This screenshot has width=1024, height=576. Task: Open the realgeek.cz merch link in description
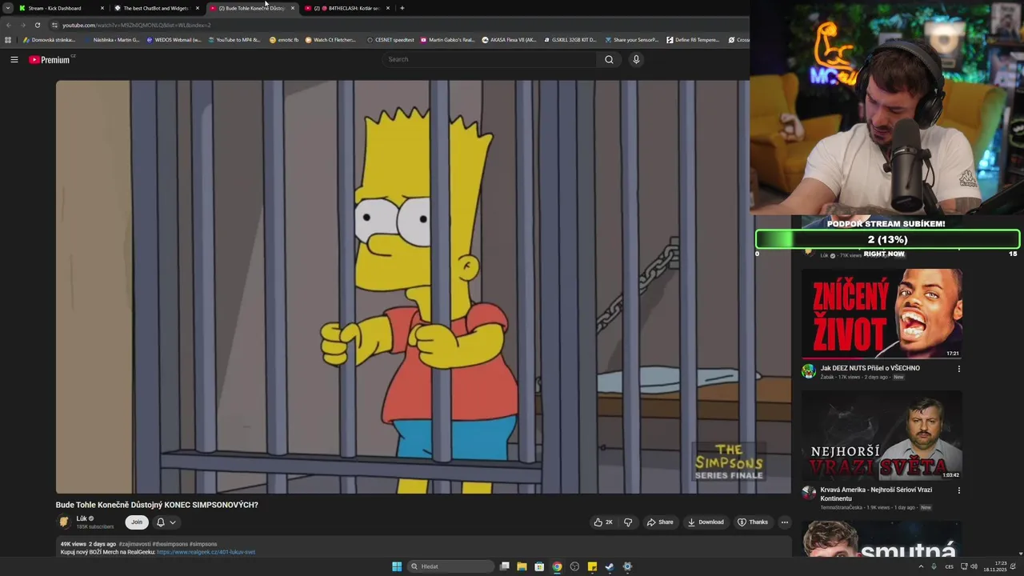coord(206,552)
